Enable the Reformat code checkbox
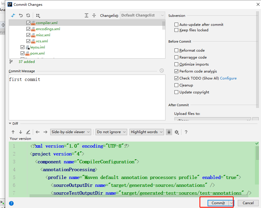This screenshot has height=208, width=261. [177, 50]
